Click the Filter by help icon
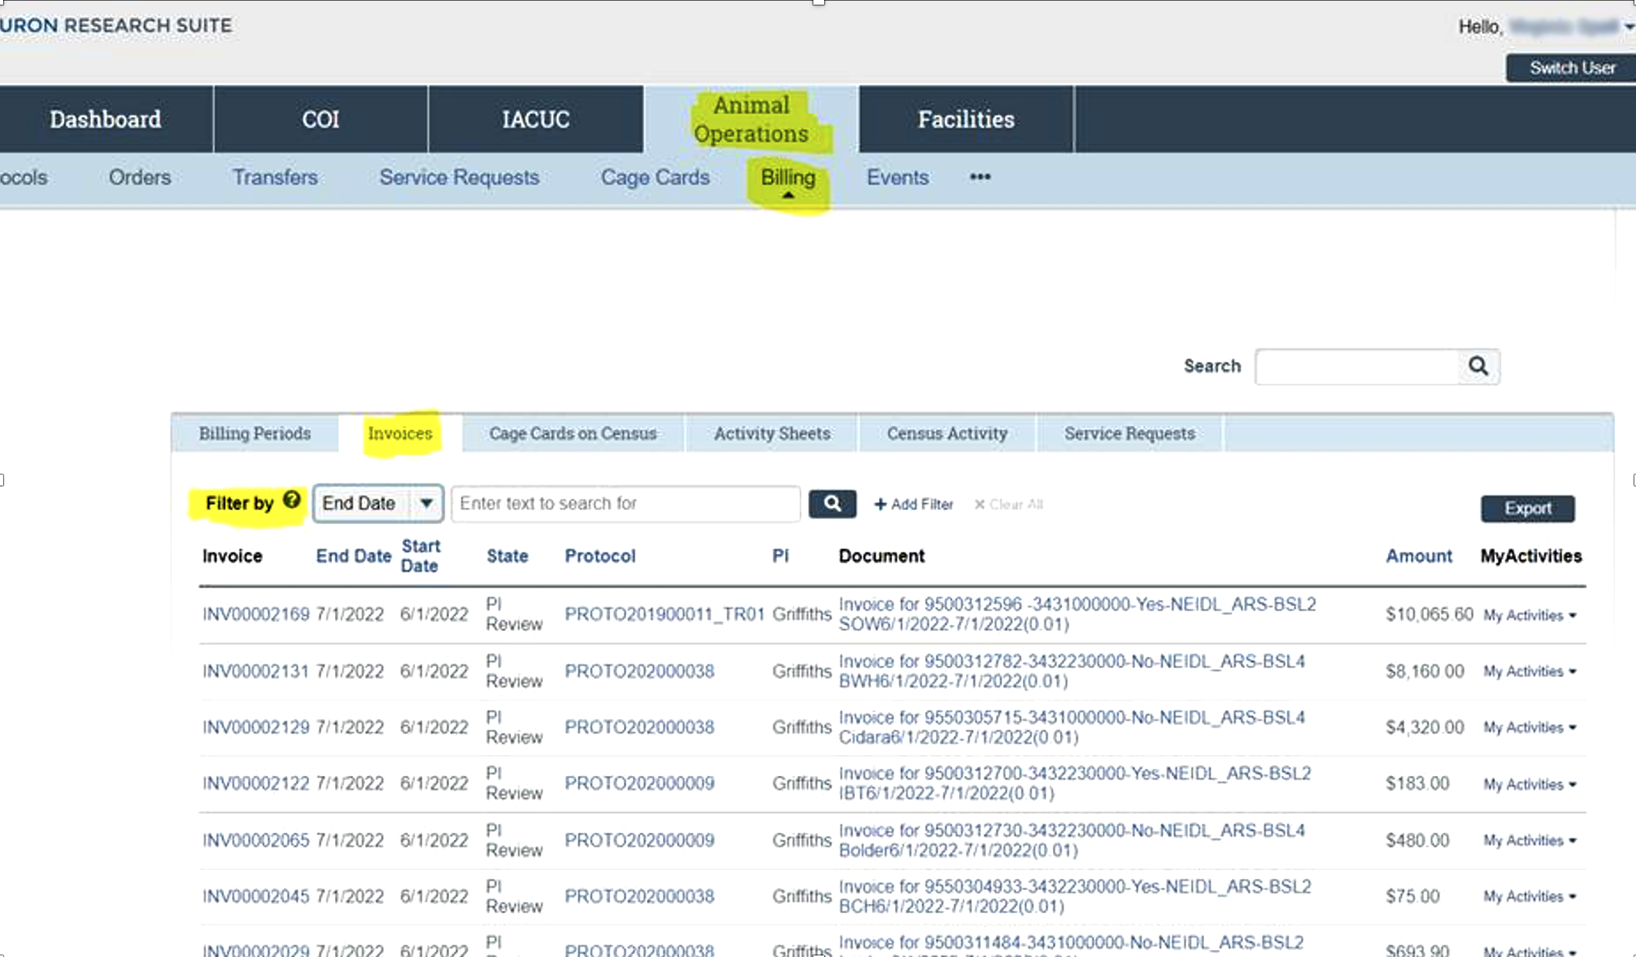Screen dimensions: 1636x957 (x=291, y=500)
